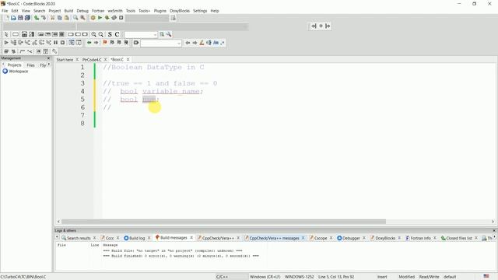Open the Files tab in Management
Viewport: 498px width, 280px height.
(31, 65)
